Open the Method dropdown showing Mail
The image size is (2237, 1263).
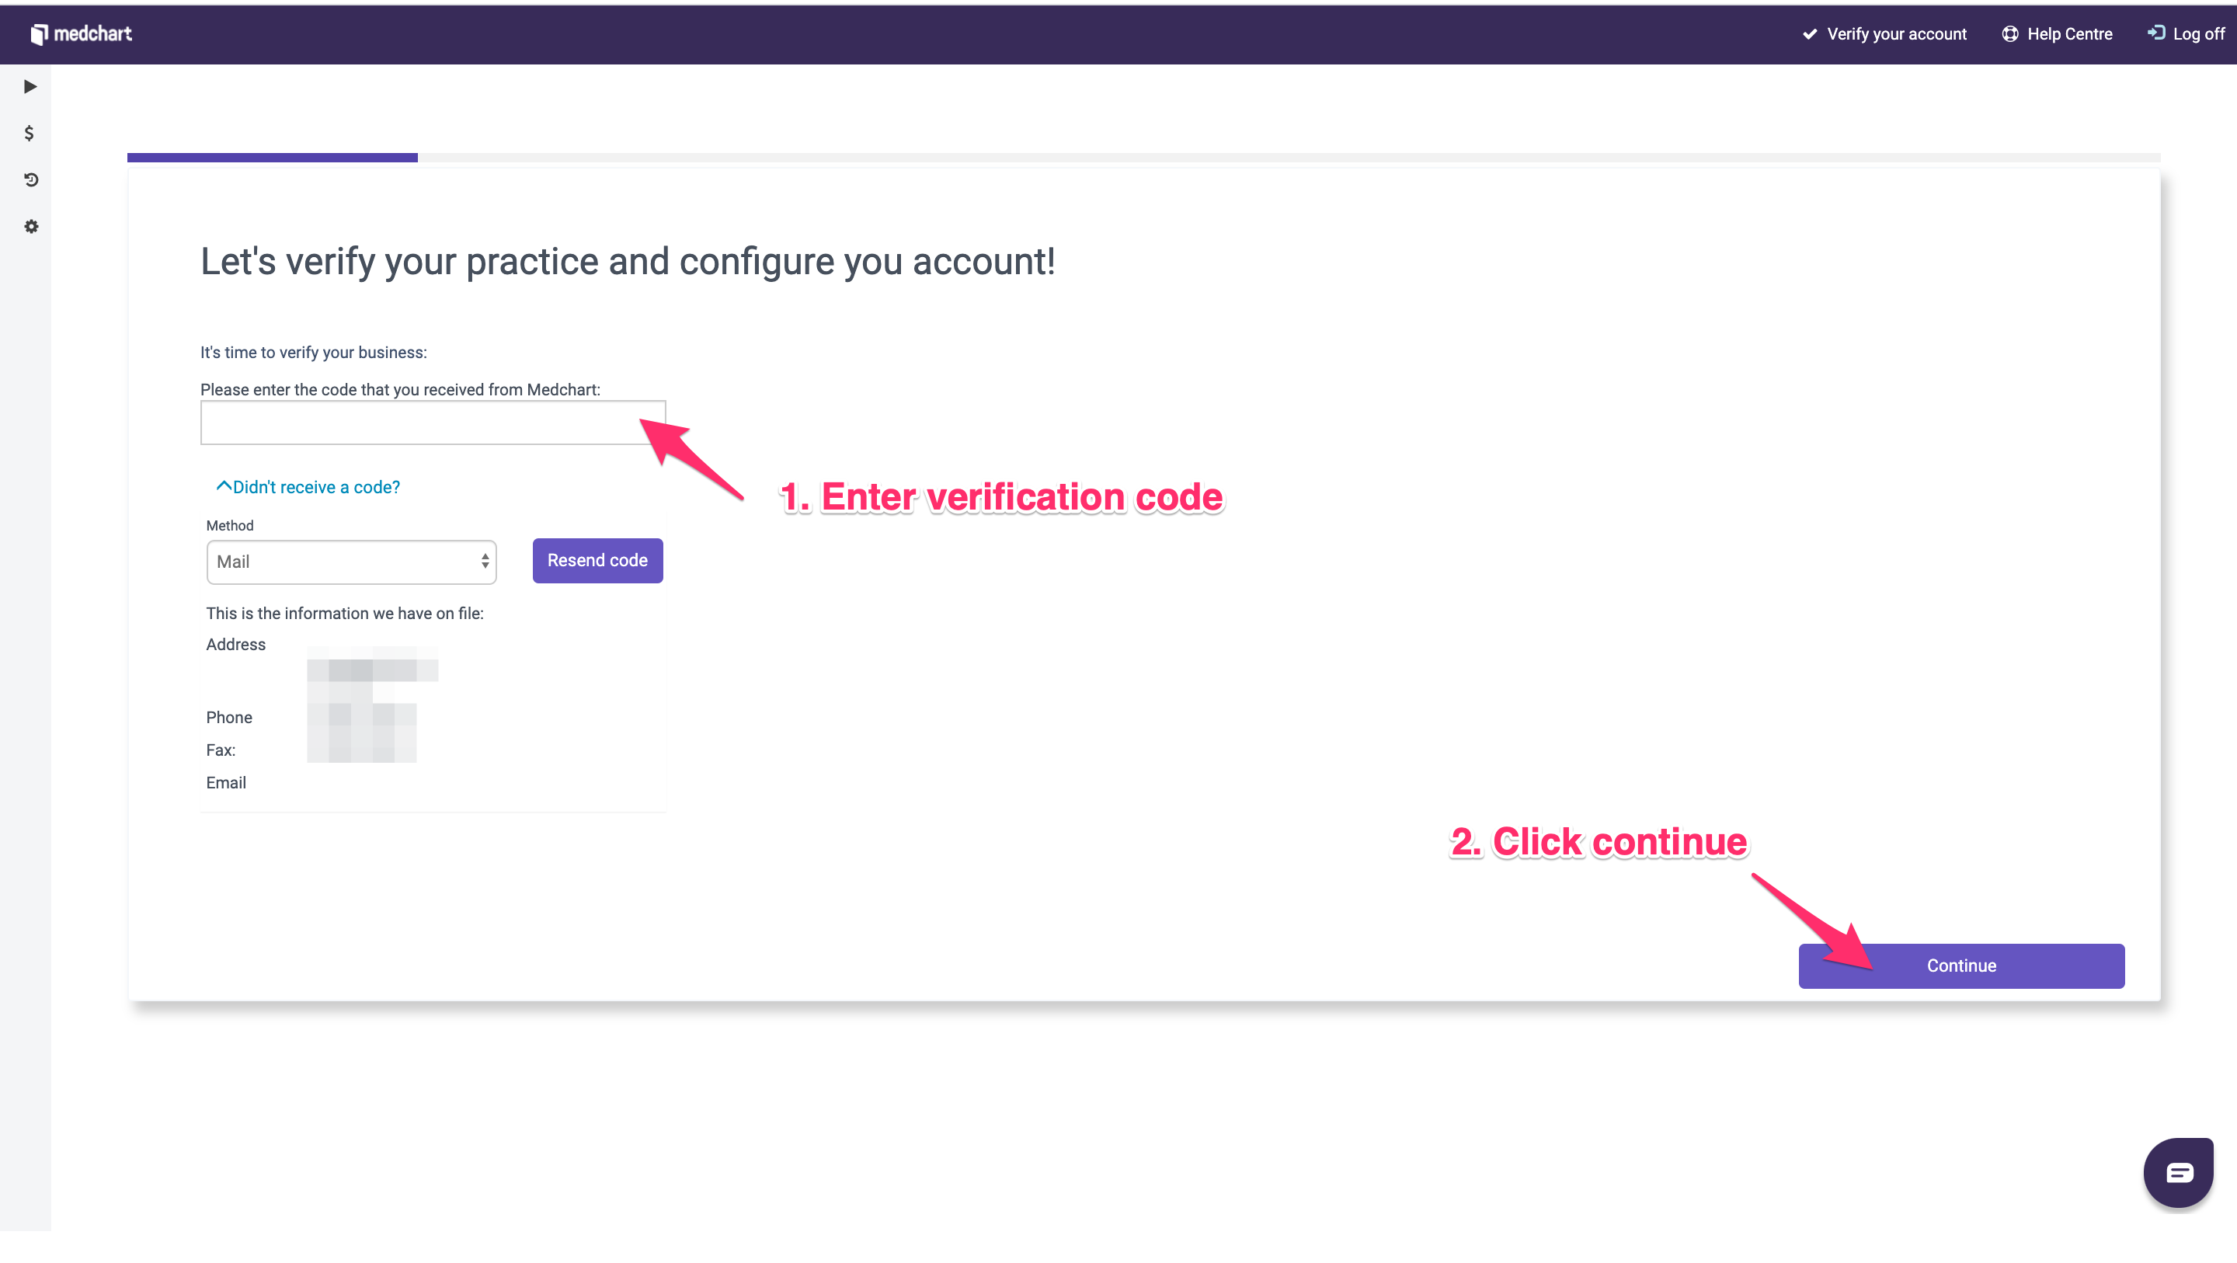[351, 562]
